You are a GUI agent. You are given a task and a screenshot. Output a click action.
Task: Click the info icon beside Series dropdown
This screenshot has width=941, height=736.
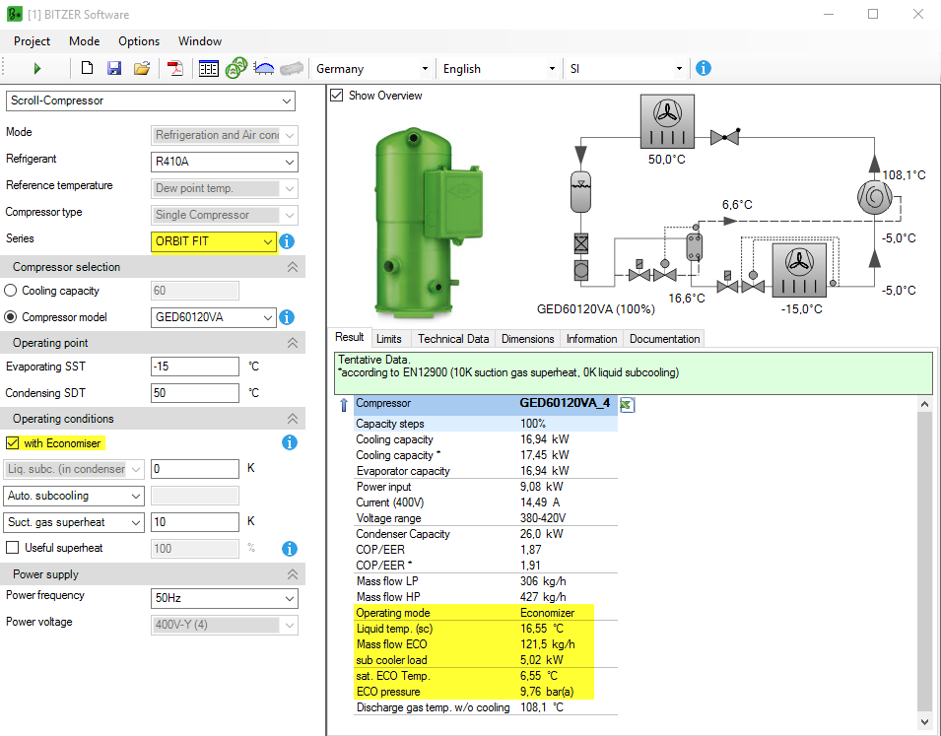[x=288, y=241]
